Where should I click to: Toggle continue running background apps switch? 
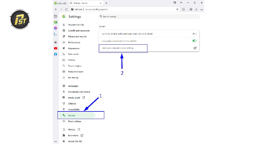tap(194, 34)
